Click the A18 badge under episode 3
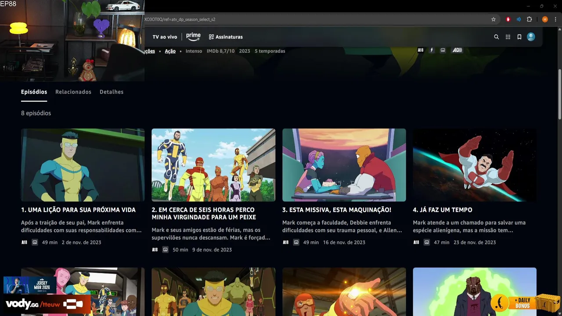Screen dimensions: 562x316 click(x=285, y=242)
